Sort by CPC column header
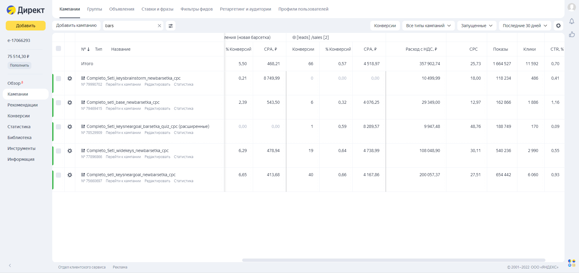The image size is (579, 273). click(x=474, y=49)
